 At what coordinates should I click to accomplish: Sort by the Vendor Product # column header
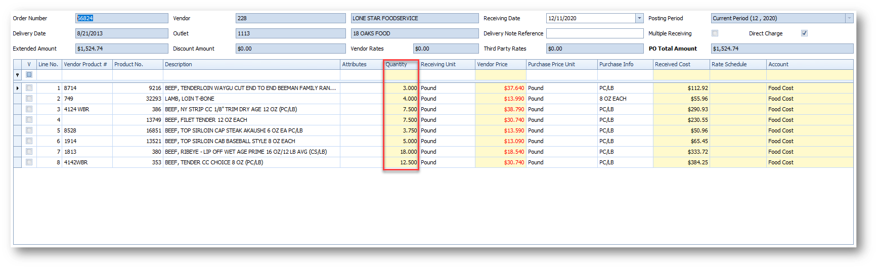pyautogui.click(x=87, y=65)
